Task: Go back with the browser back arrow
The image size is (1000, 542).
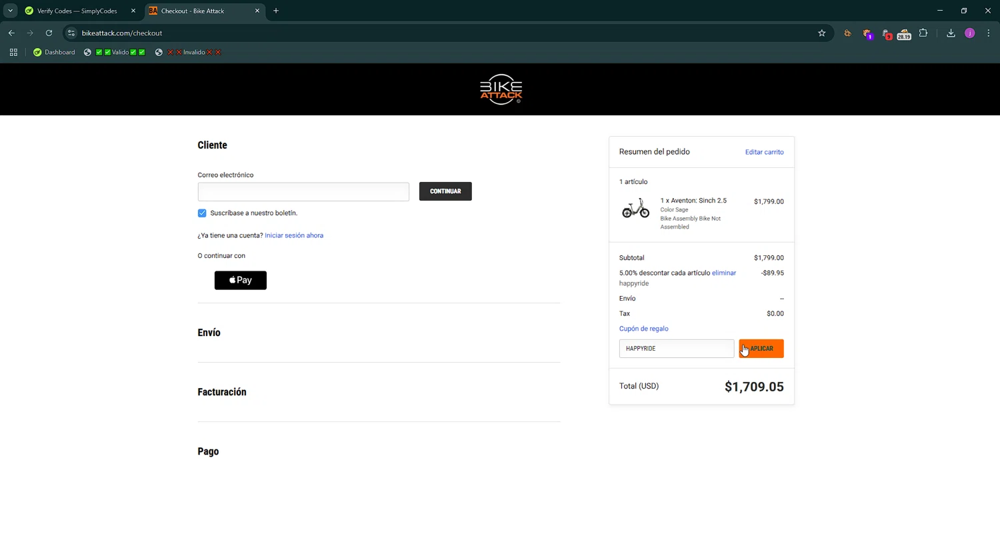Action: click(11, 33)
